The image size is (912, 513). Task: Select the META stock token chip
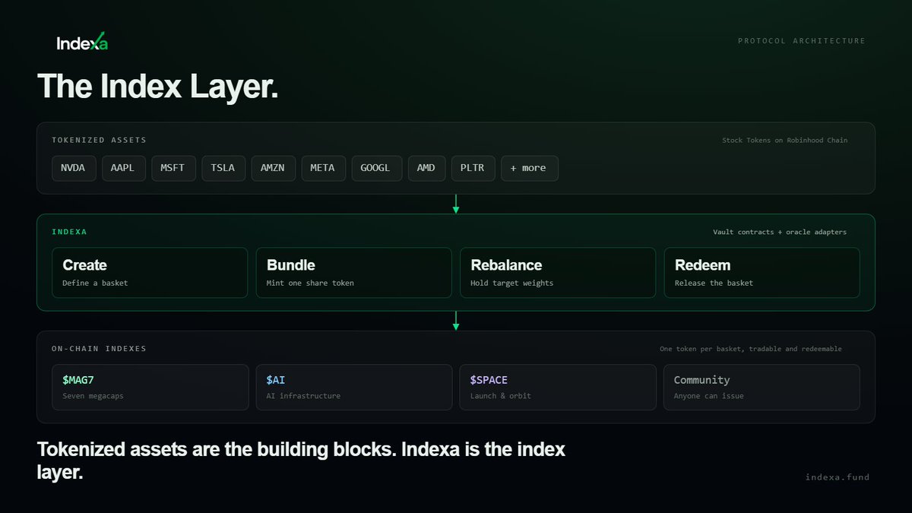(323, 168)
